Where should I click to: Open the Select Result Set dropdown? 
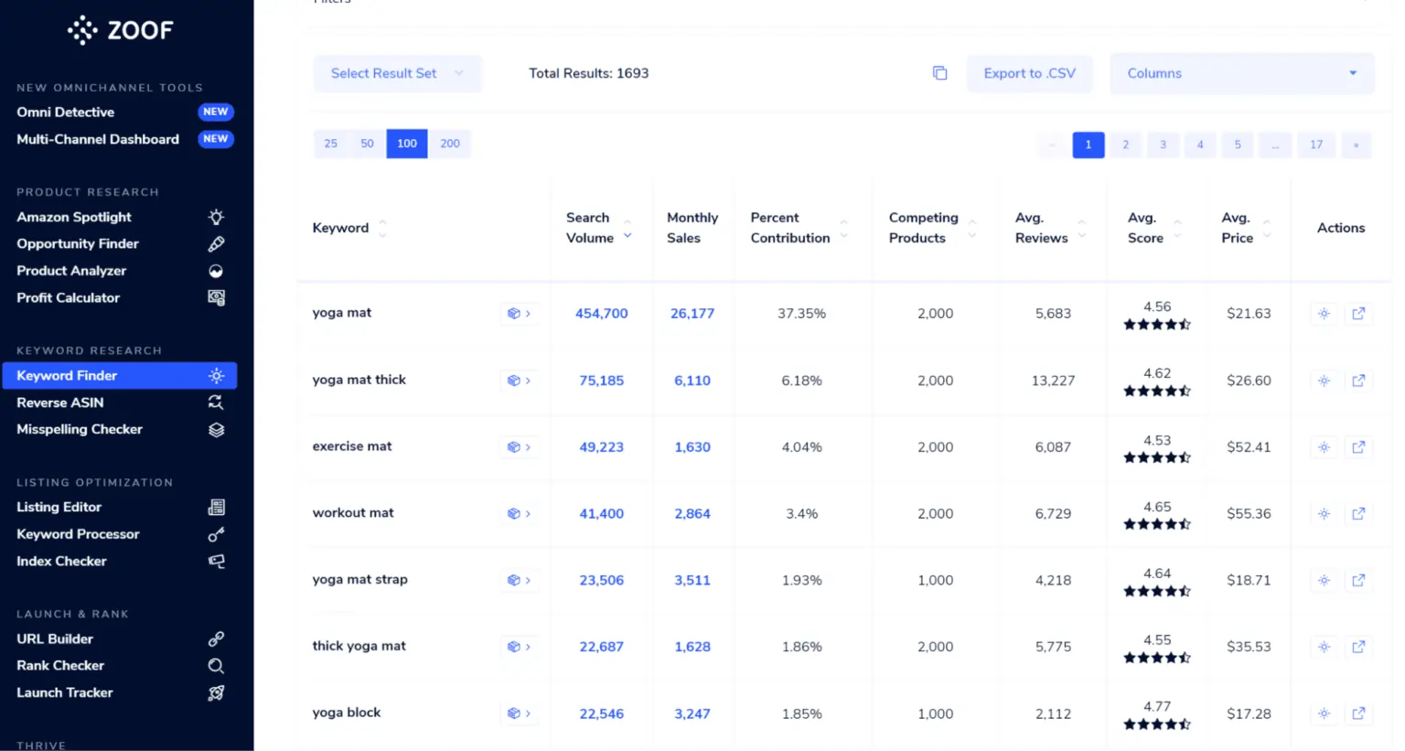tap(397, 72)
